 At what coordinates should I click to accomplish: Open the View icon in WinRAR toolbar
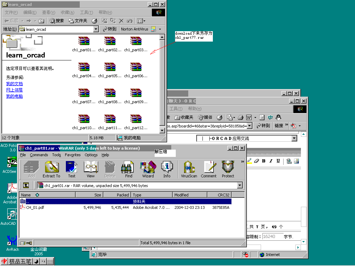point(90,169)
